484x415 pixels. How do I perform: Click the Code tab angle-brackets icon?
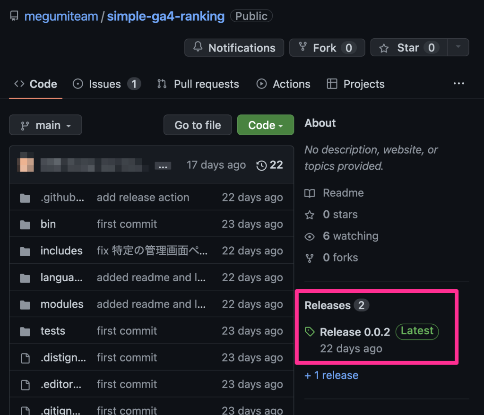click(19, 84)
